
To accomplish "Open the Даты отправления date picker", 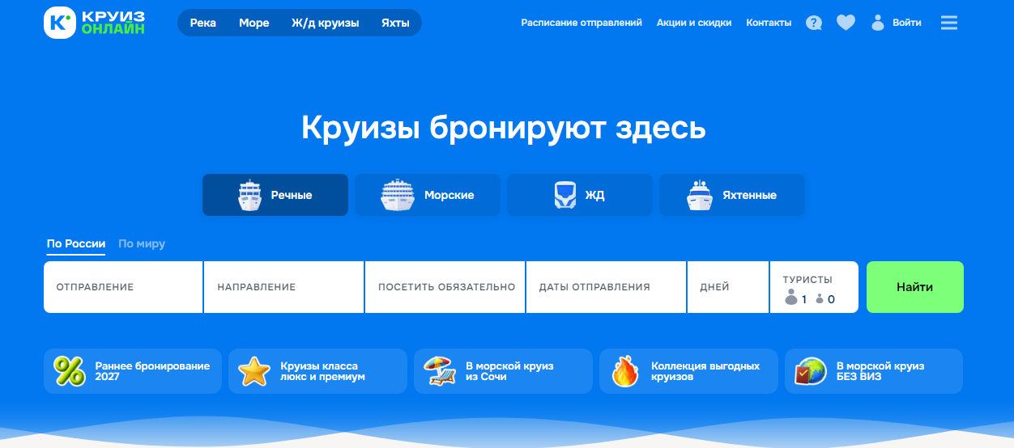I will pyautogui.click(x=607, y=287).
